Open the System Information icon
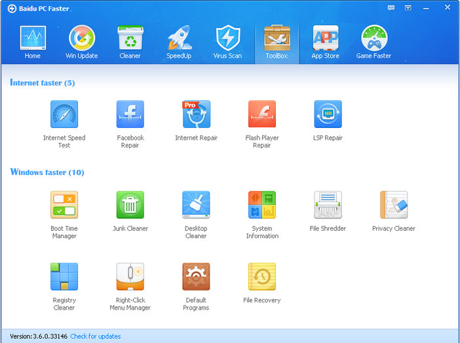 262,205
